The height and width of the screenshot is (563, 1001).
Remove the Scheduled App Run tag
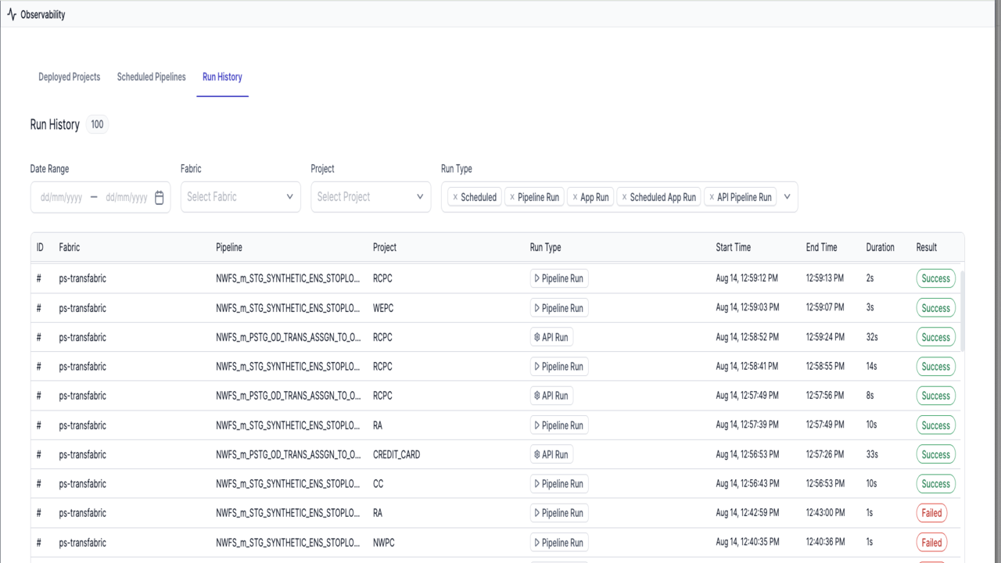click(624, 198)
